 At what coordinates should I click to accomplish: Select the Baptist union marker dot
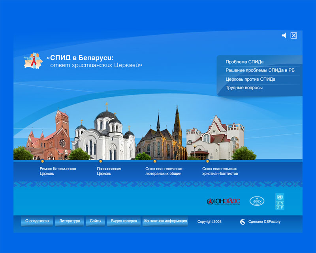pos(207,161)
